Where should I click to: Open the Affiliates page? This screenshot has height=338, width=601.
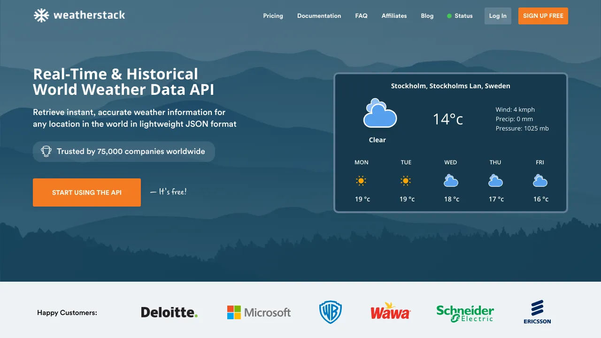coord(394,16)
